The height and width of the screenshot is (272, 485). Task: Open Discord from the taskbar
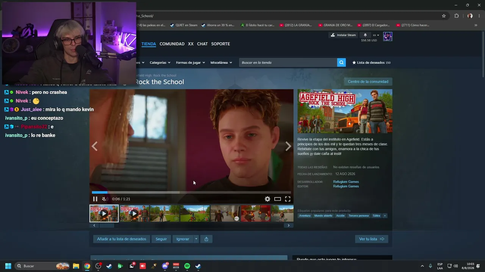click(x=165, y=266)
